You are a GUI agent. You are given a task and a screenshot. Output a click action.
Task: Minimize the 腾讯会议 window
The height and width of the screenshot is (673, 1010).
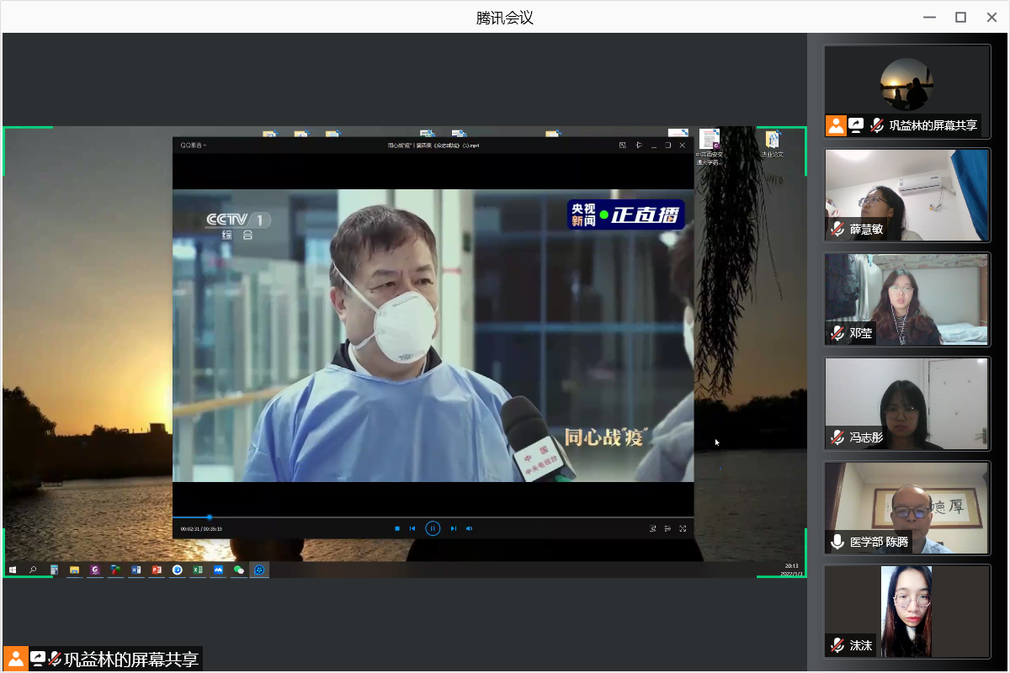point(929,17)
